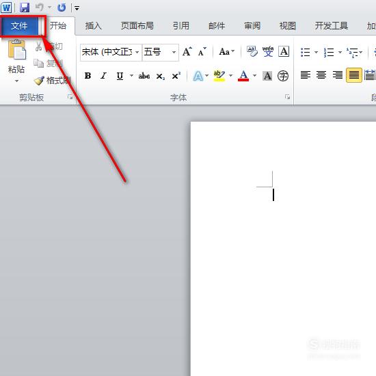Apply text effects glowing A icon

[198, 77]
